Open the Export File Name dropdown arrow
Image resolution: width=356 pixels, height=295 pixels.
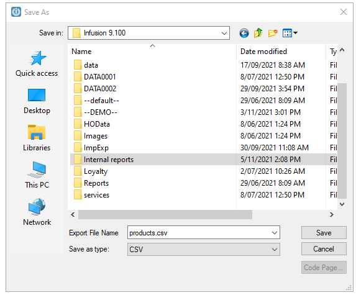coord(274,233)
